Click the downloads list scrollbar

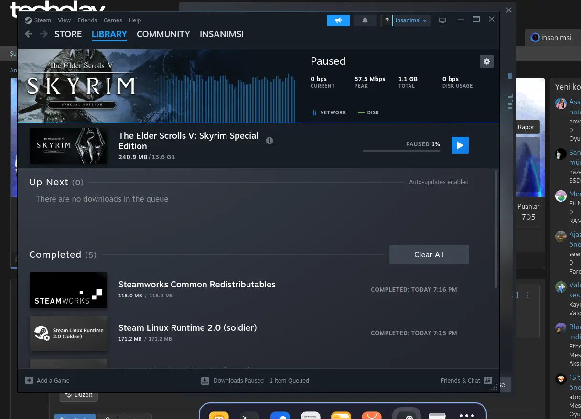[x=495, y=229]
